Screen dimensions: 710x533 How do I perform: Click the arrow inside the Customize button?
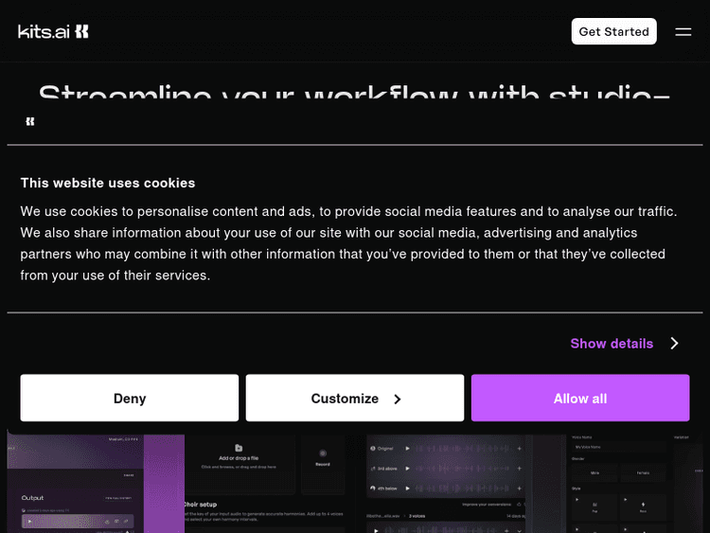(x=397, y=400)
